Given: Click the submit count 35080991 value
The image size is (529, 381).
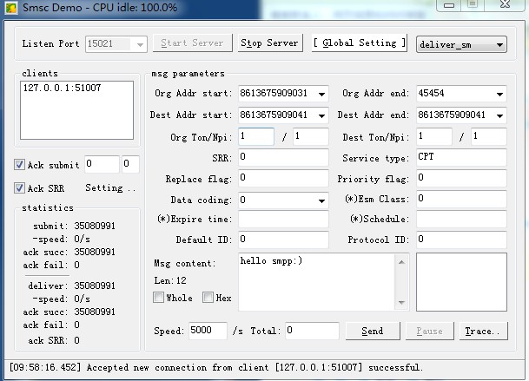Looking at the screenshot, I should 95,226.
